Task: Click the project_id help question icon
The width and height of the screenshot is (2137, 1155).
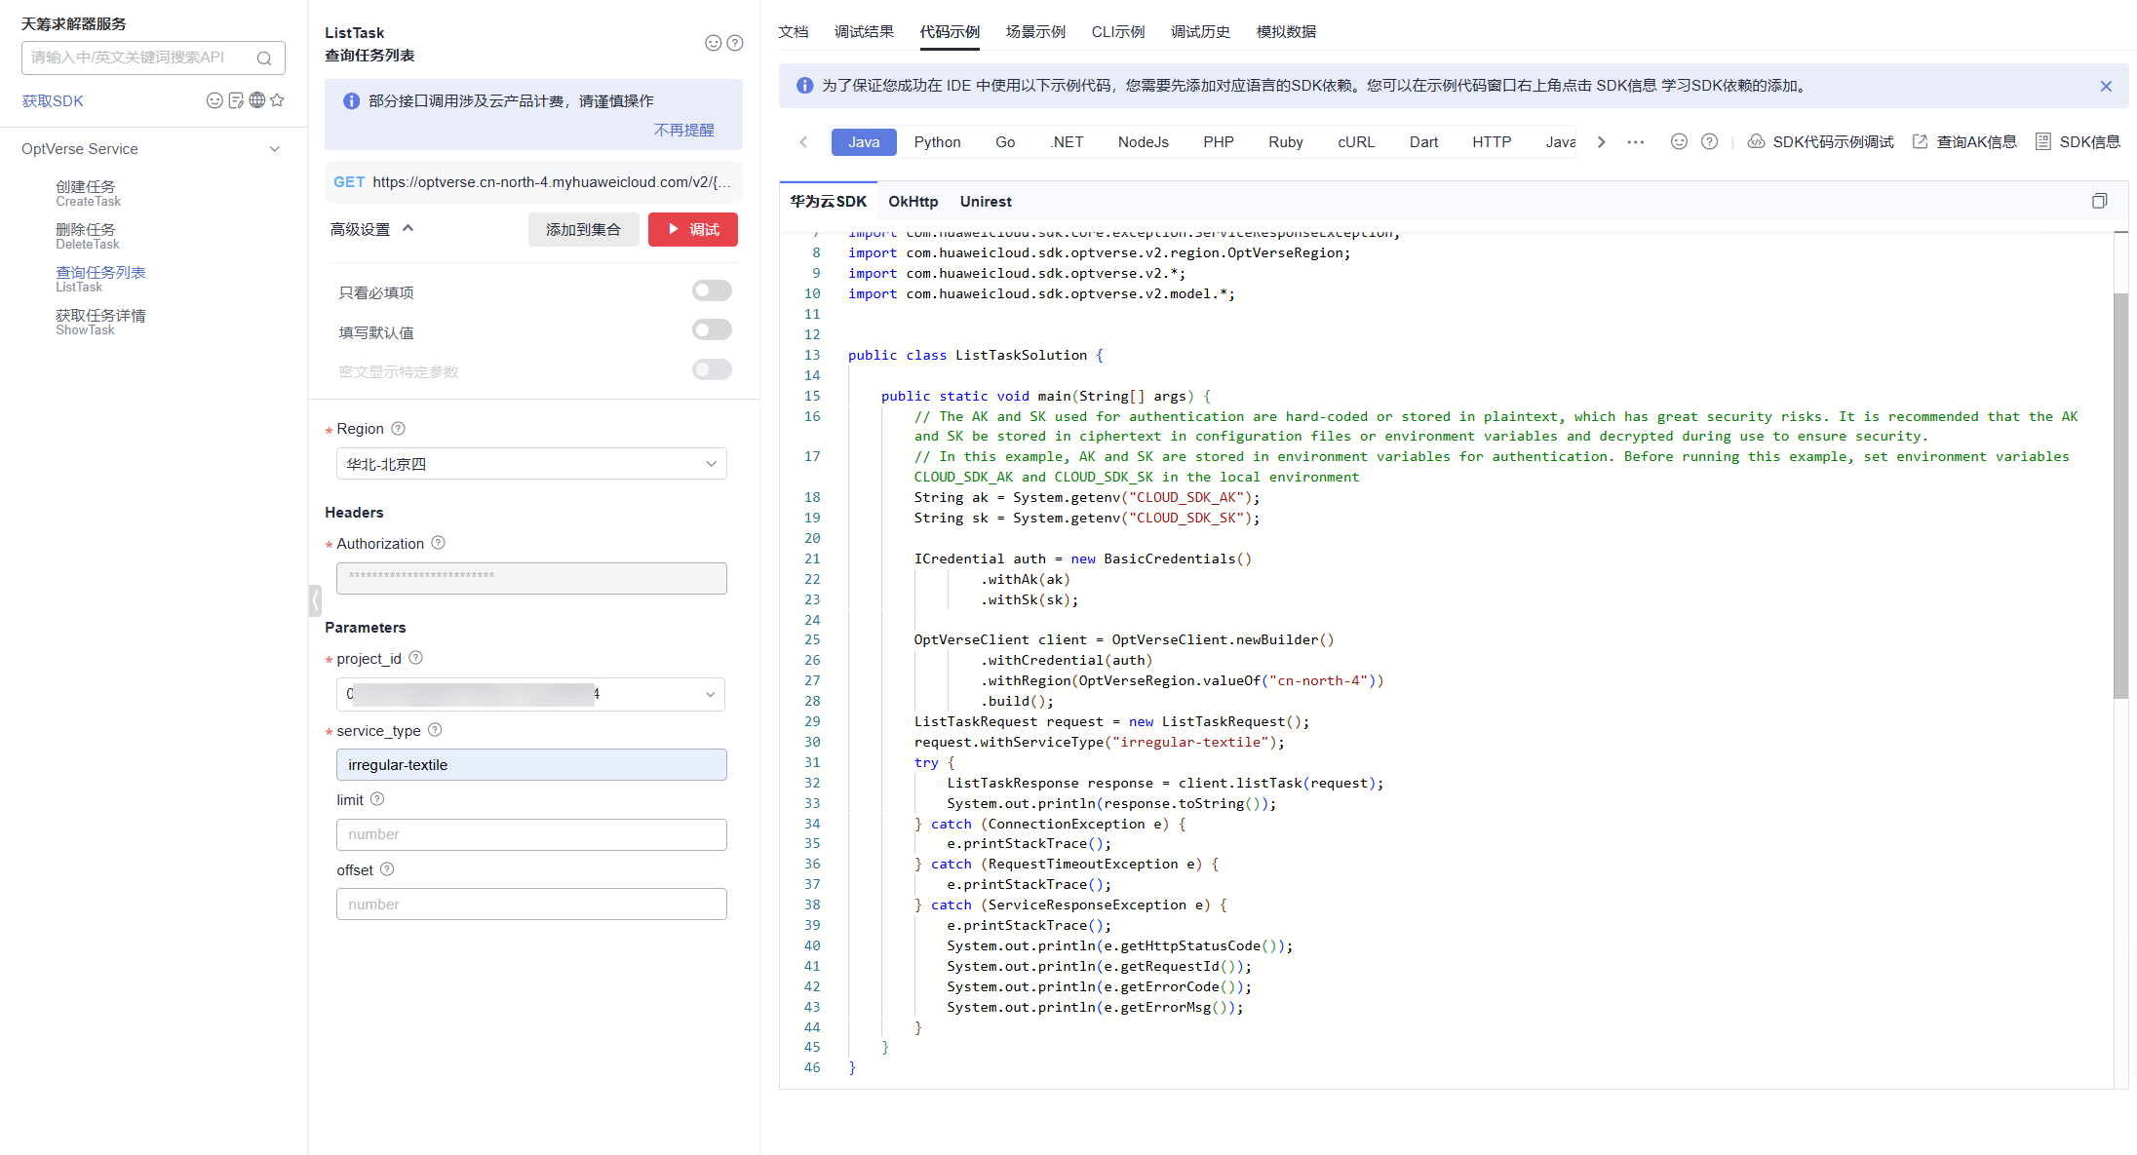Action: (x=415, y=658)
